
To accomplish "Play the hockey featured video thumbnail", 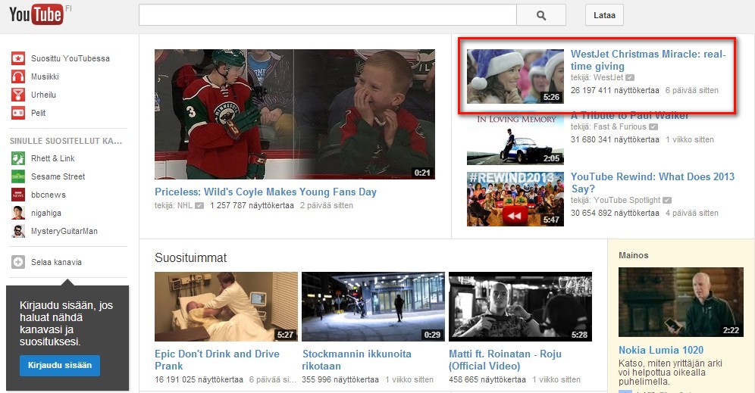I will pyautogui.click(x=295, y=114).
